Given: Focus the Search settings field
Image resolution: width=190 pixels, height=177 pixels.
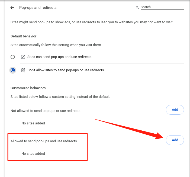Looking at the screenshot, I should click(162, 7).
